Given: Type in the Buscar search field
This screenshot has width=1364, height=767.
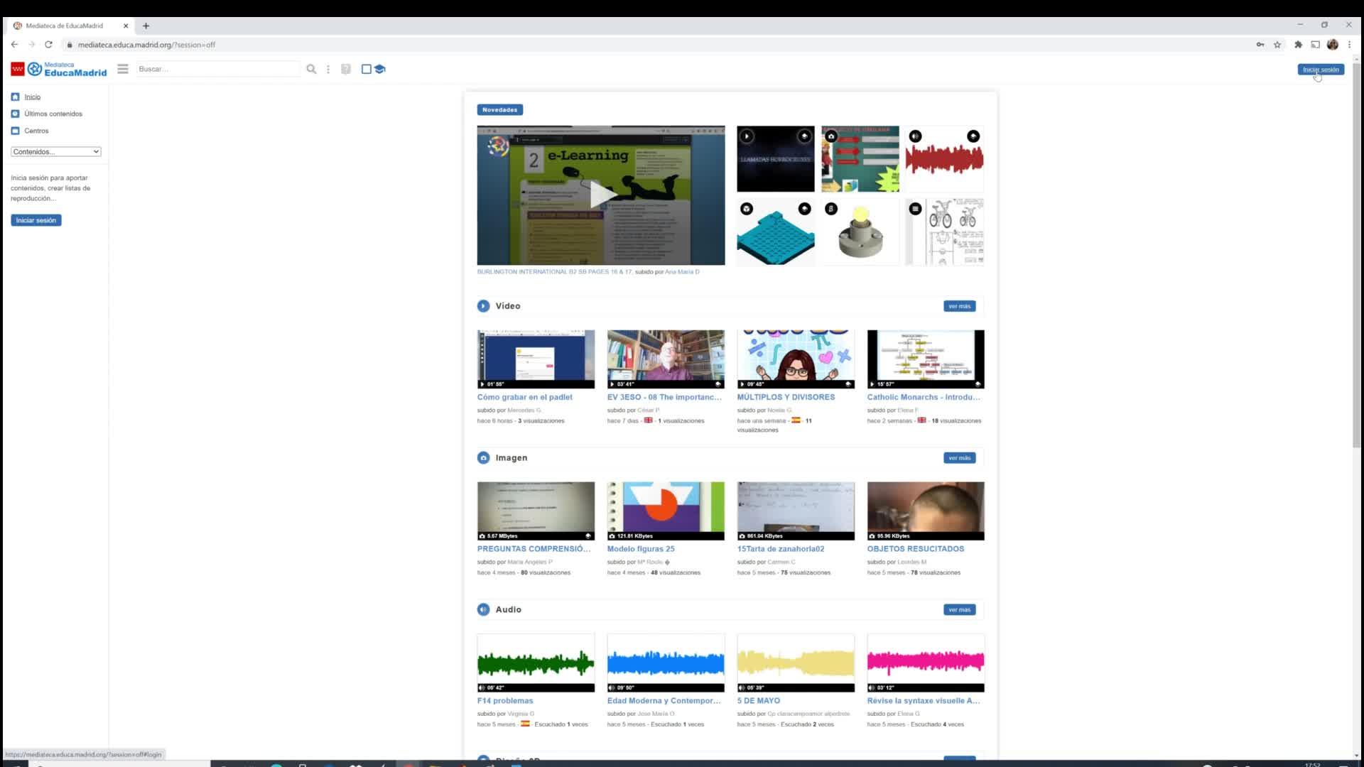Looking at the screenshot, I should pos(217,69).
